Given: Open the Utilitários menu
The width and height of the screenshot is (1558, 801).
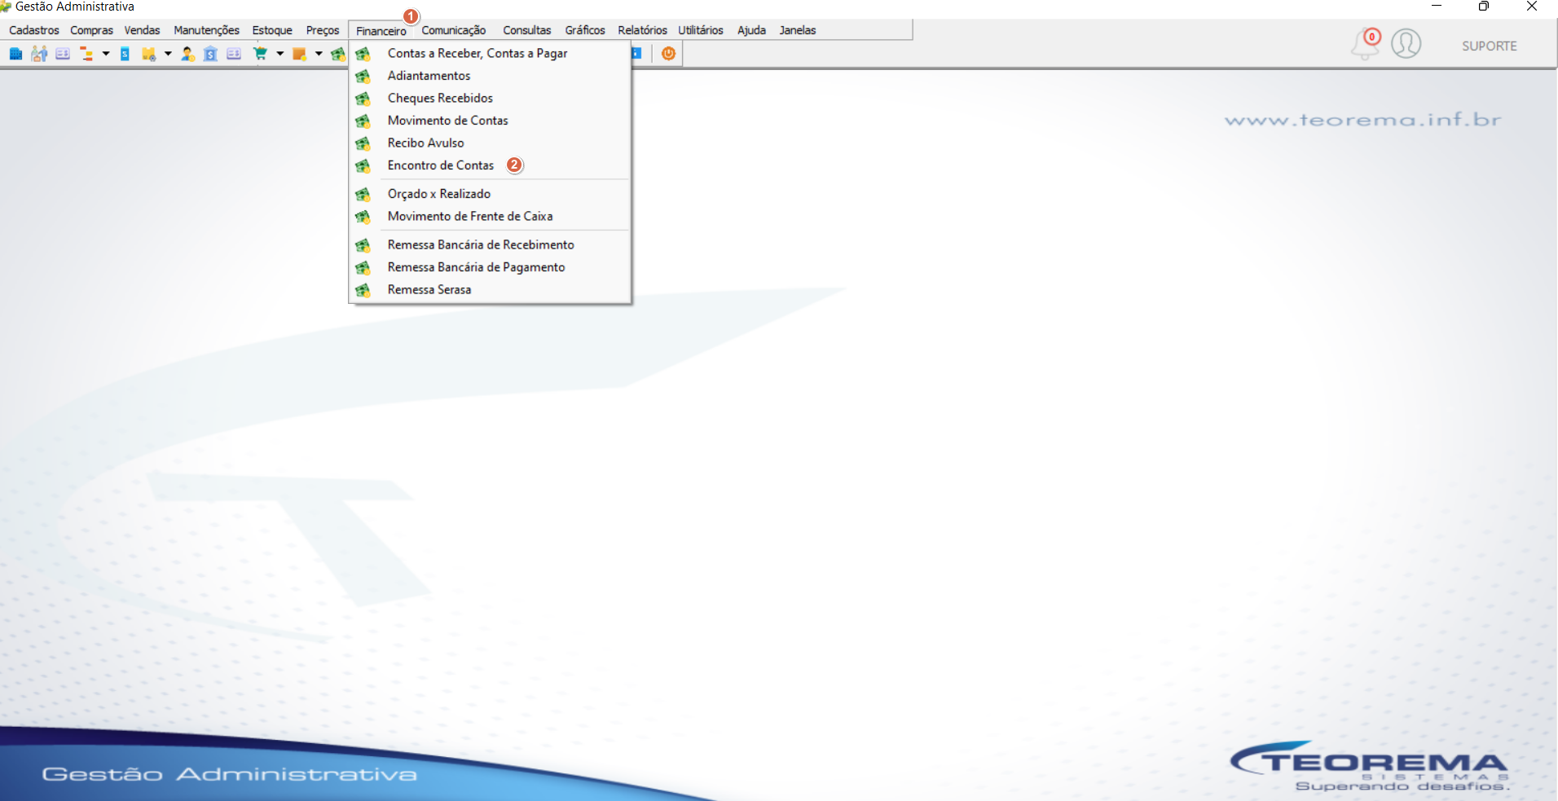Looking at the screenshot, I should coord(701,30).
